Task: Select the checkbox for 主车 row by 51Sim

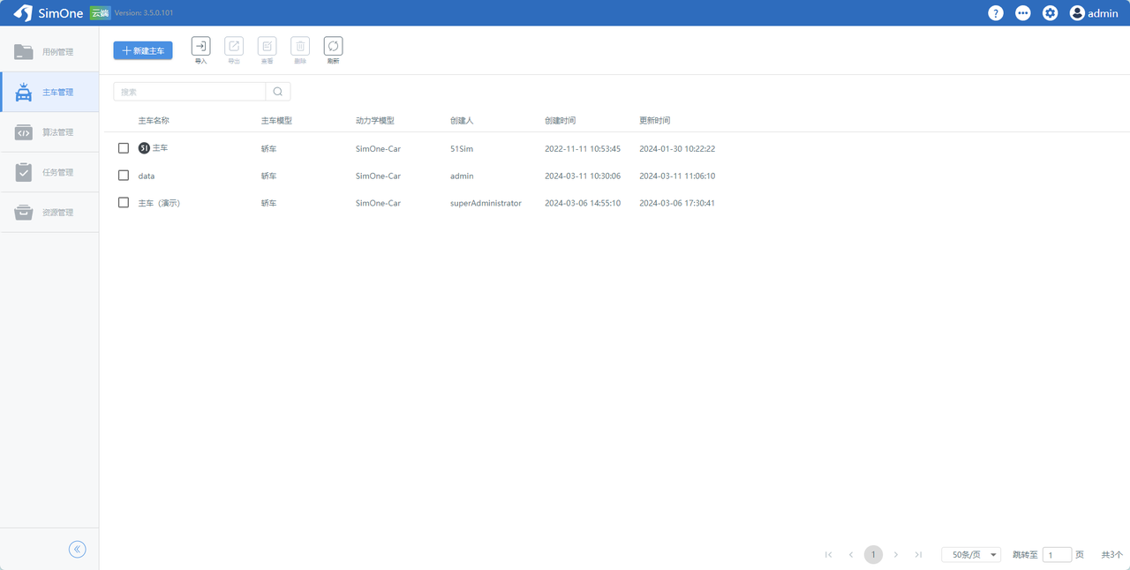Action: click(124, 148)
